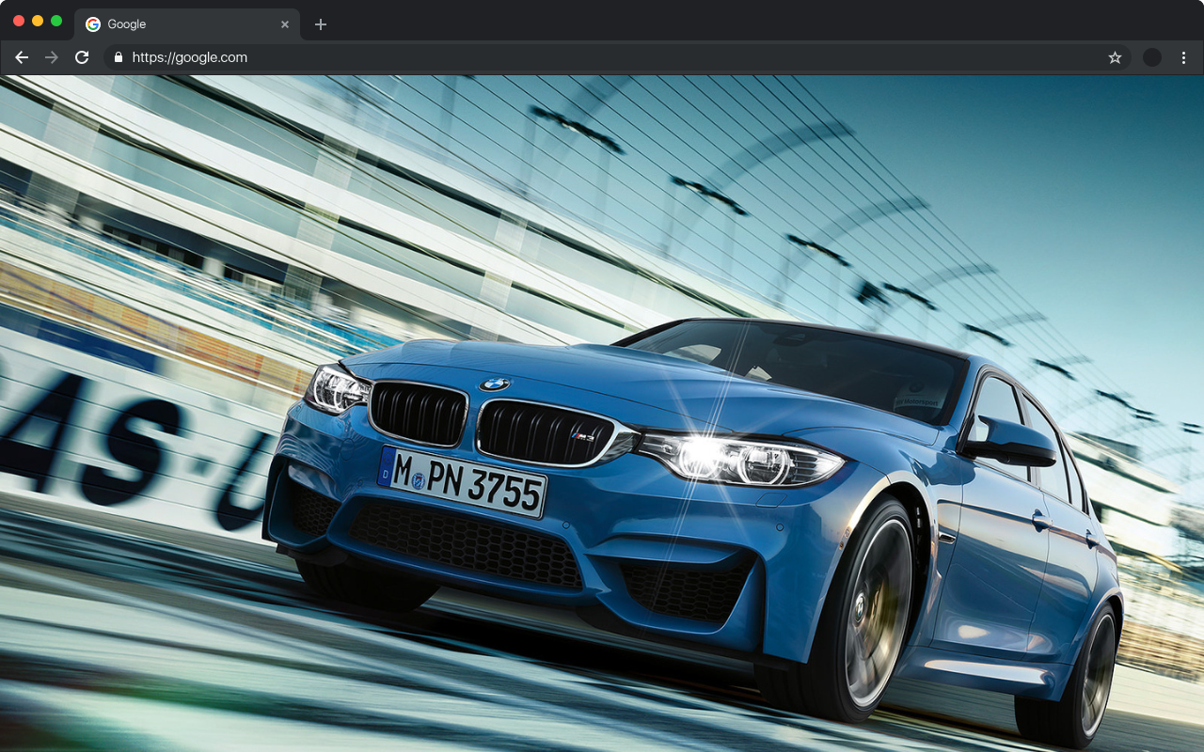1204x752 pixels.
Task: Click the forward navigation arrow
Action: point(52,56)
